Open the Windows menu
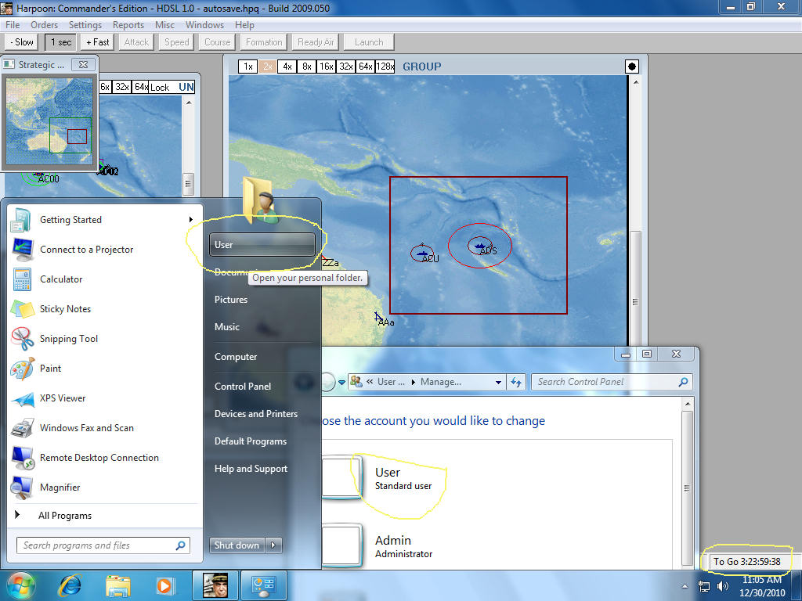The height and width of the screenshot is (601, 802). [x=204, y=25]
